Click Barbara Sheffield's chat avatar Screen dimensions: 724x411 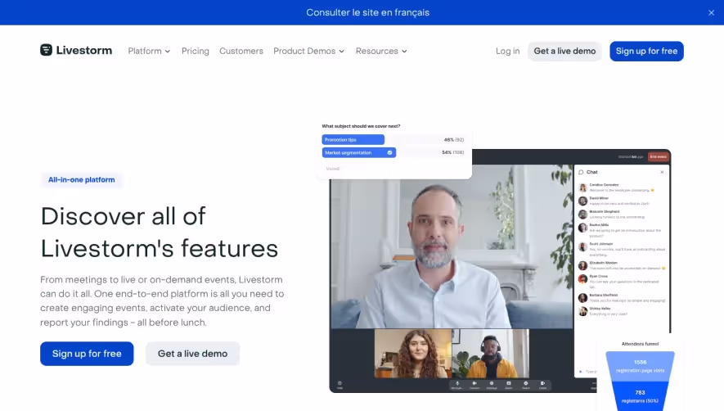point(582,298)
